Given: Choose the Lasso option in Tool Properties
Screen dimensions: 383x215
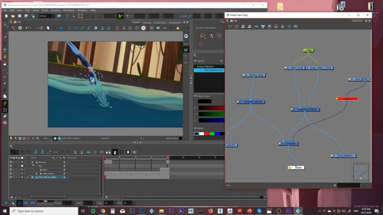Looking at the screenshot, I should click(202, 36).
